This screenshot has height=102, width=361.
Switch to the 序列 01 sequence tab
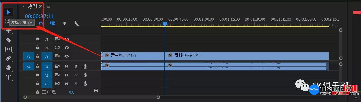36,6
